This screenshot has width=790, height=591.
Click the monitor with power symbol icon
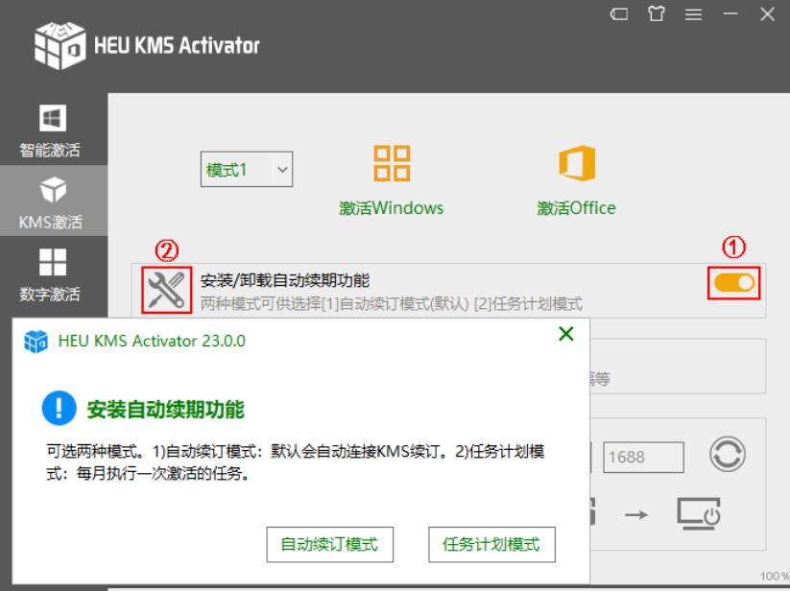pos(698,513)
